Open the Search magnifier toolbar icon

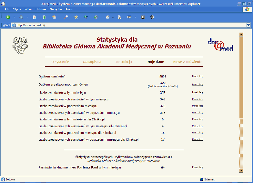(x=66, y=17)
